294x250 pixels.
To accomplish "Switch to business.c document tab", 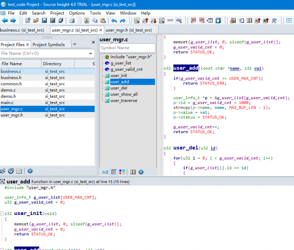I will point(22,30).
